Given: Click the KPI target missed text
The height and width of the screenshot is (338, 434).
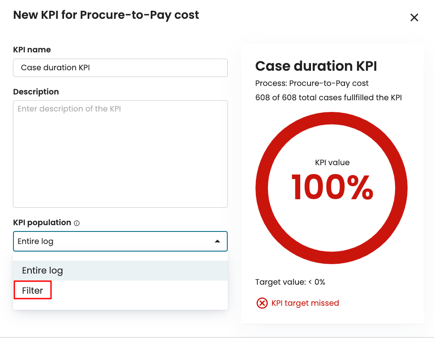Looking at the screenshot, I should [x=305, y=303].
